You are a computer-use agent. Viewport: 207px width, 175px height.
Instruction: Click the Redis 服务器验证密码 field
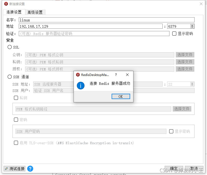pos(94,34)
